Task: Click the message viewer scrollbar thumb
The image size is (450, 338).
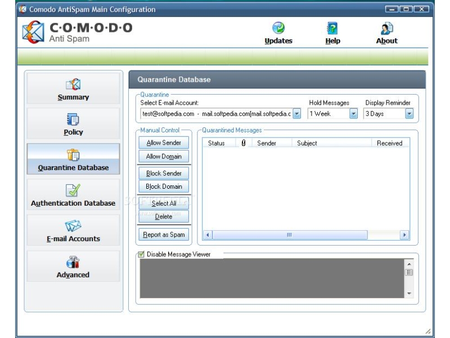Action: (409, 272)
